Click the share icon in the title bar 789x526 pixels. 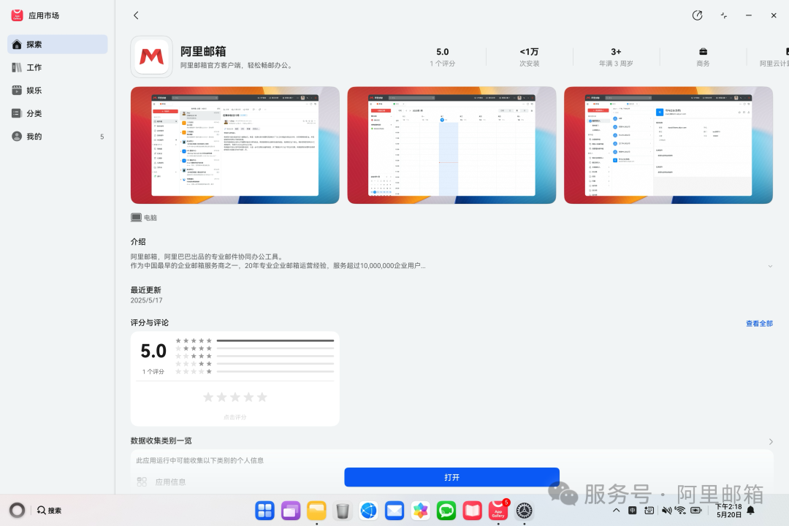point(697,15)
